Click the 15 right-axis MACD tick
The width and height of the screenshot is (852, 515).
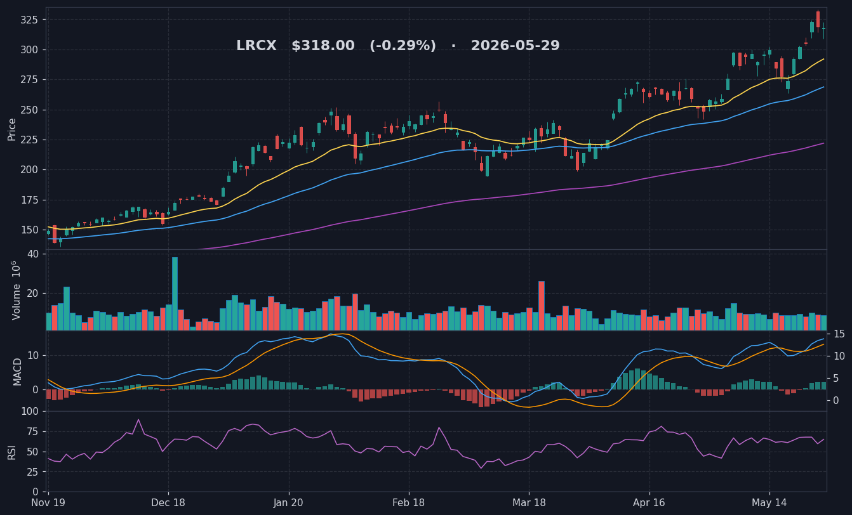coord(839,334)
